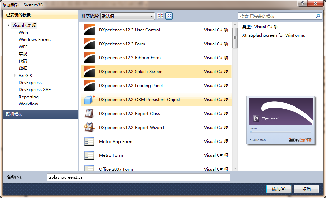Open the sort-by 默认值 dropdown
Image resolution: width=326 pixels, height=198 pixels.
click(128, 16)
